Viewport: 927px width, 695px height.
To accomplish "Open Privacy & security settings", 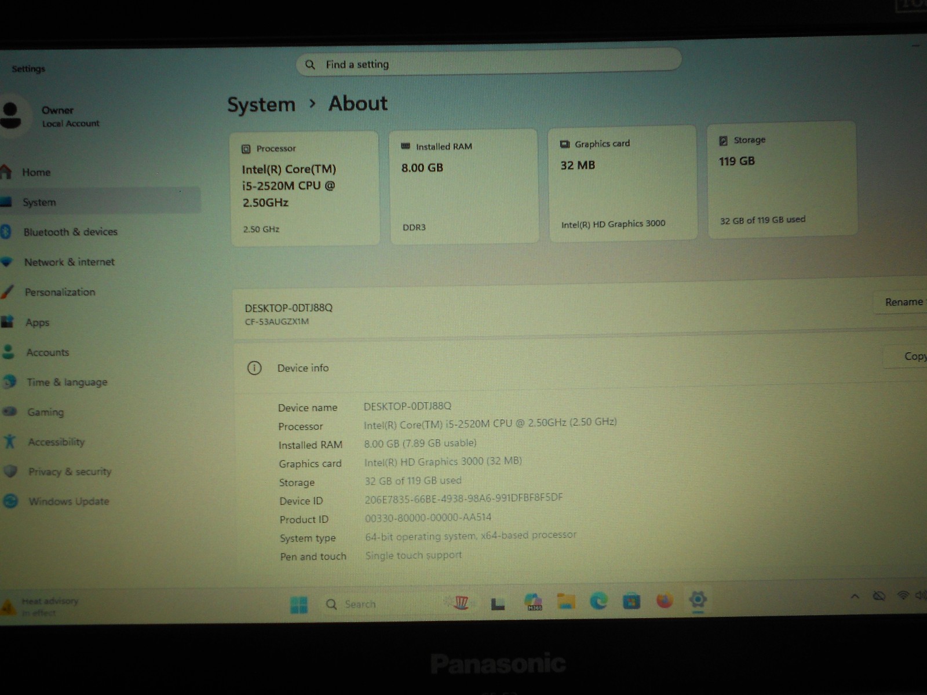I will (x=70, y=471).
